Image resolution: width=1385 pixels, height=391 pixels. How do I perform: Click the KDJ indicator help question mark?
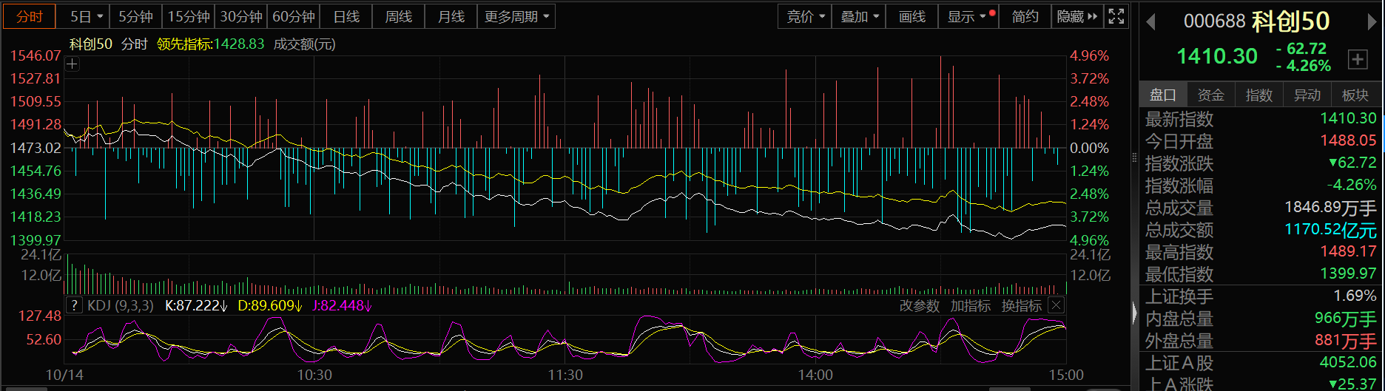(x=74, y=305)
